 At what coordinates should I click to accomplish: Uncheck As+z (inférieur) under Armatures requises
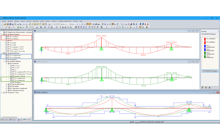pos(6,39)
